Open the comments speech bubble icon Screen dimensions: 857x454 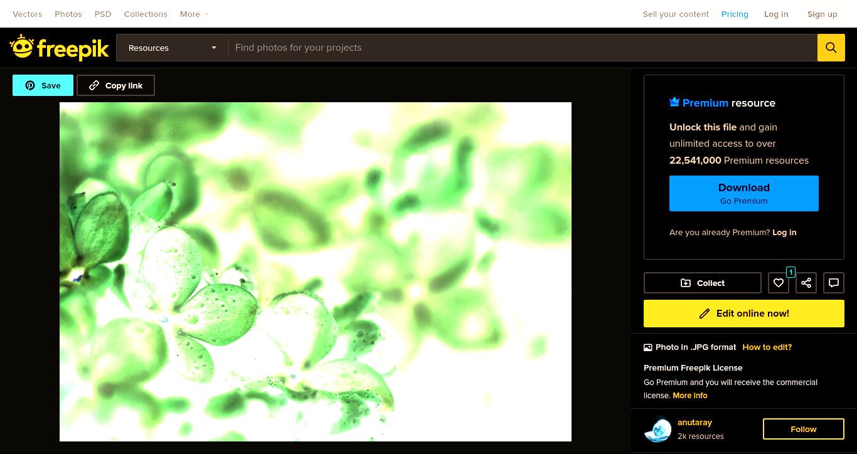tap(834, 283)
